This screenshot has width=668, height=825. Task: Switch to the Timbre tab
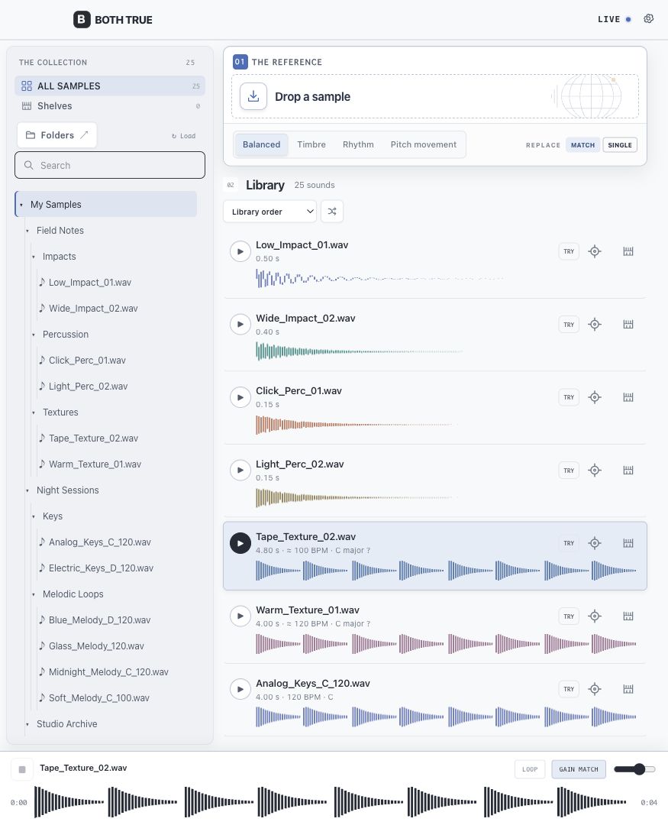pos(311,144)
